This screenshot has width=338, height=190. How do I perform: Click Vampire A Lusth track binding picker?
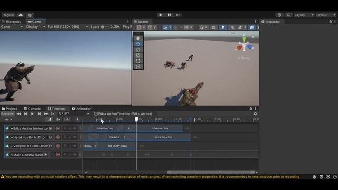[x=50, y=146]
